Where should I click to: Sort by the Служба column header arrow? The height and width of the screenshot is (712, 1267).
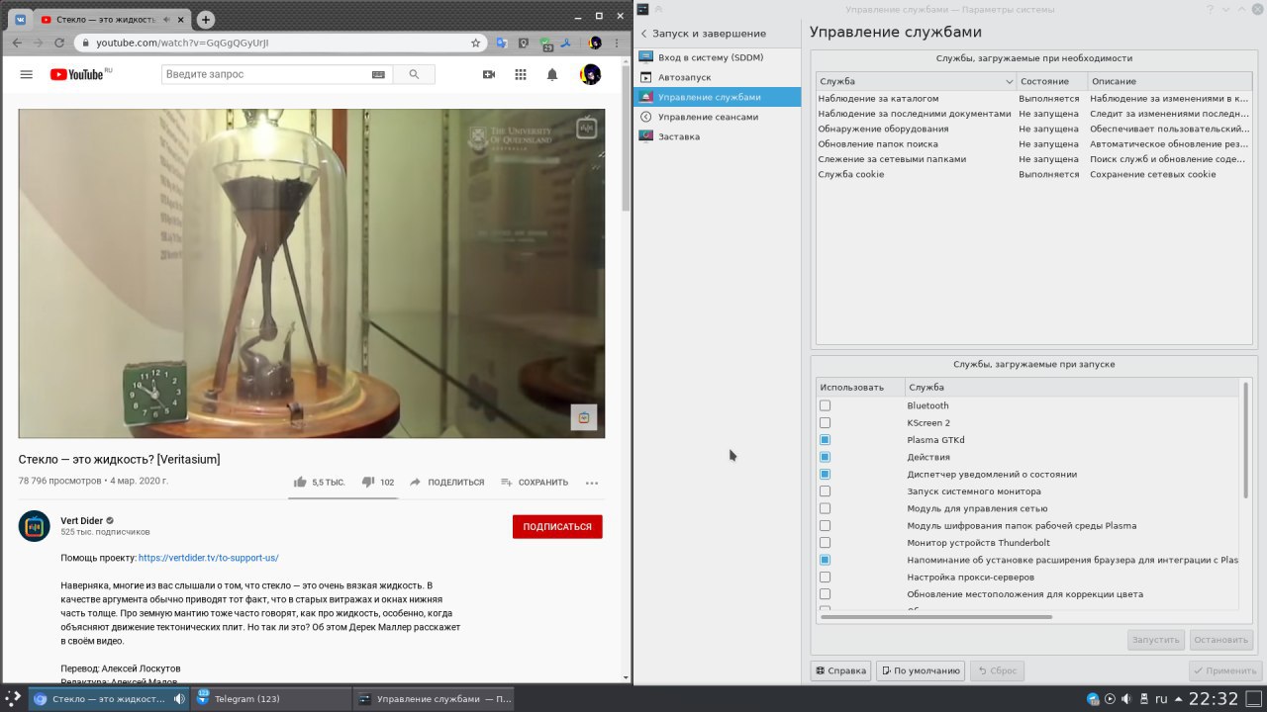[x=1009, y=81]
